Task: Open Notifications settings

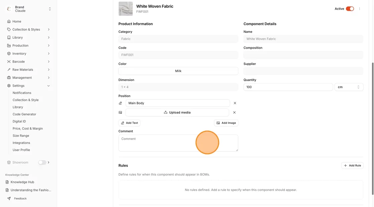Action: pos(22,93)
